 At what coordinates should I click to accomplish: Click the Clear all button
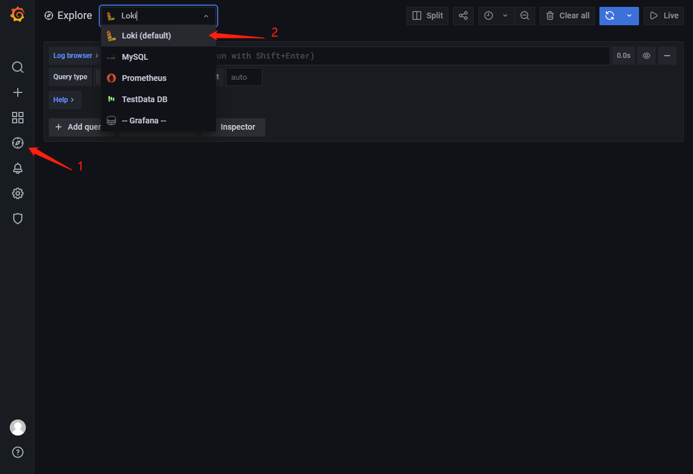coord(567,16)
